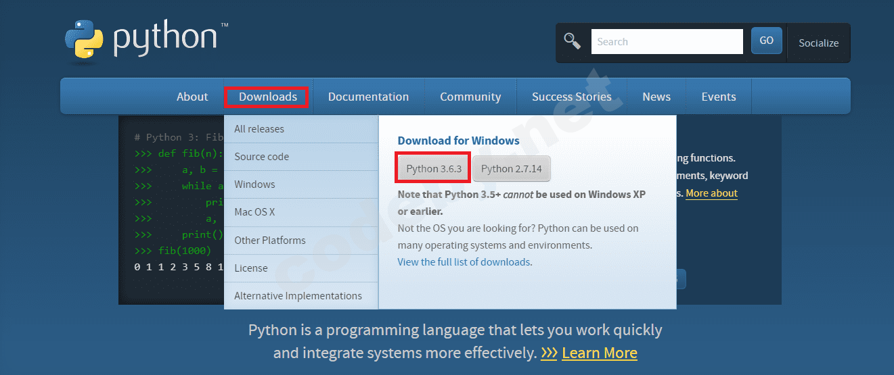Viewport: 894px width, 375px height.
Task: Expand the Downloads menu
Action: tap(267, 97)
